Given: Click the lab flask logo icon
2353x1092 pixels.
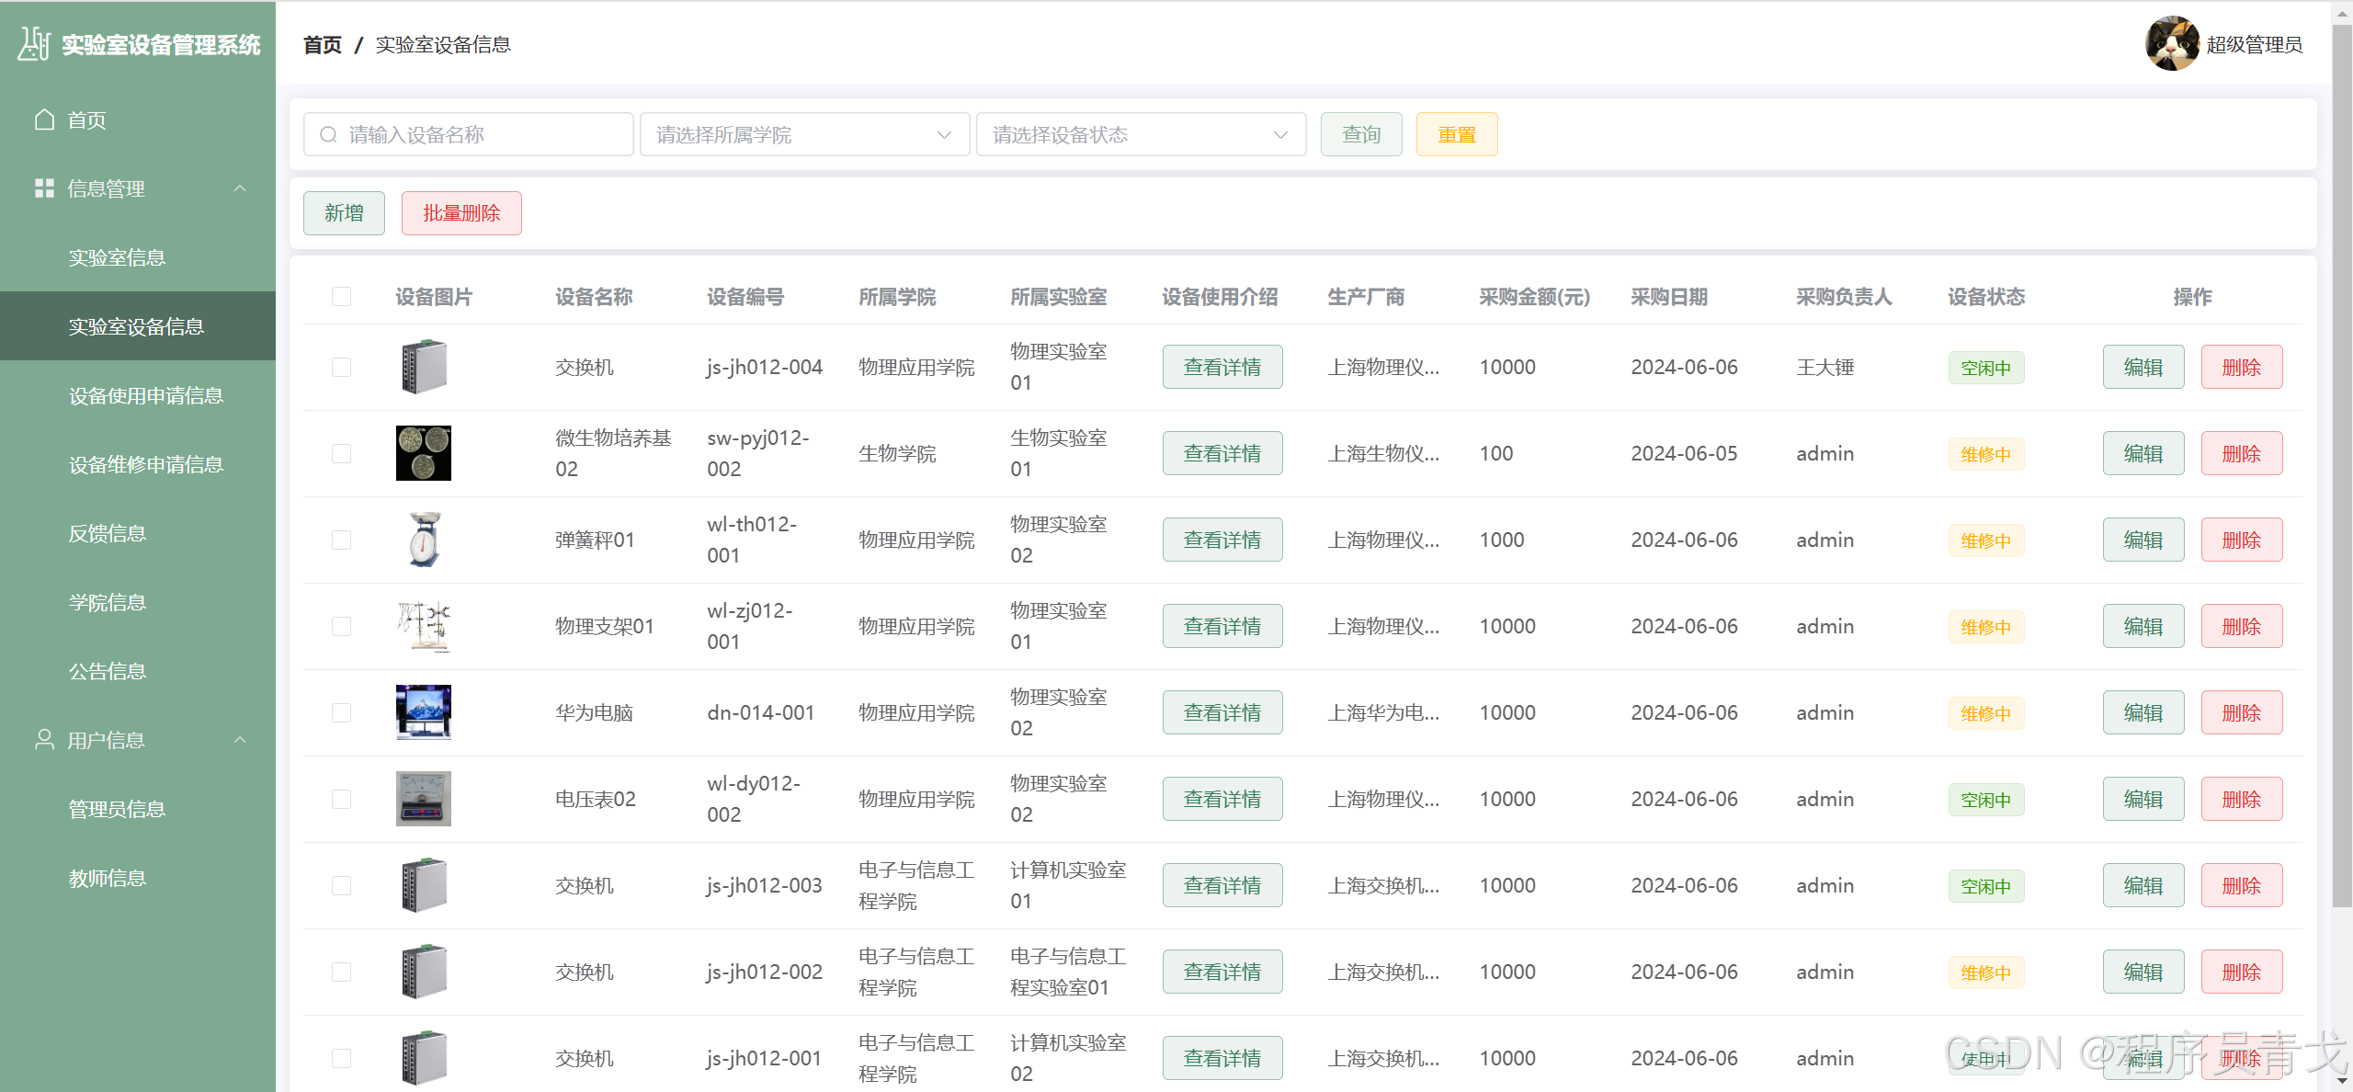Looking at the screenshot, I should 35,43.
